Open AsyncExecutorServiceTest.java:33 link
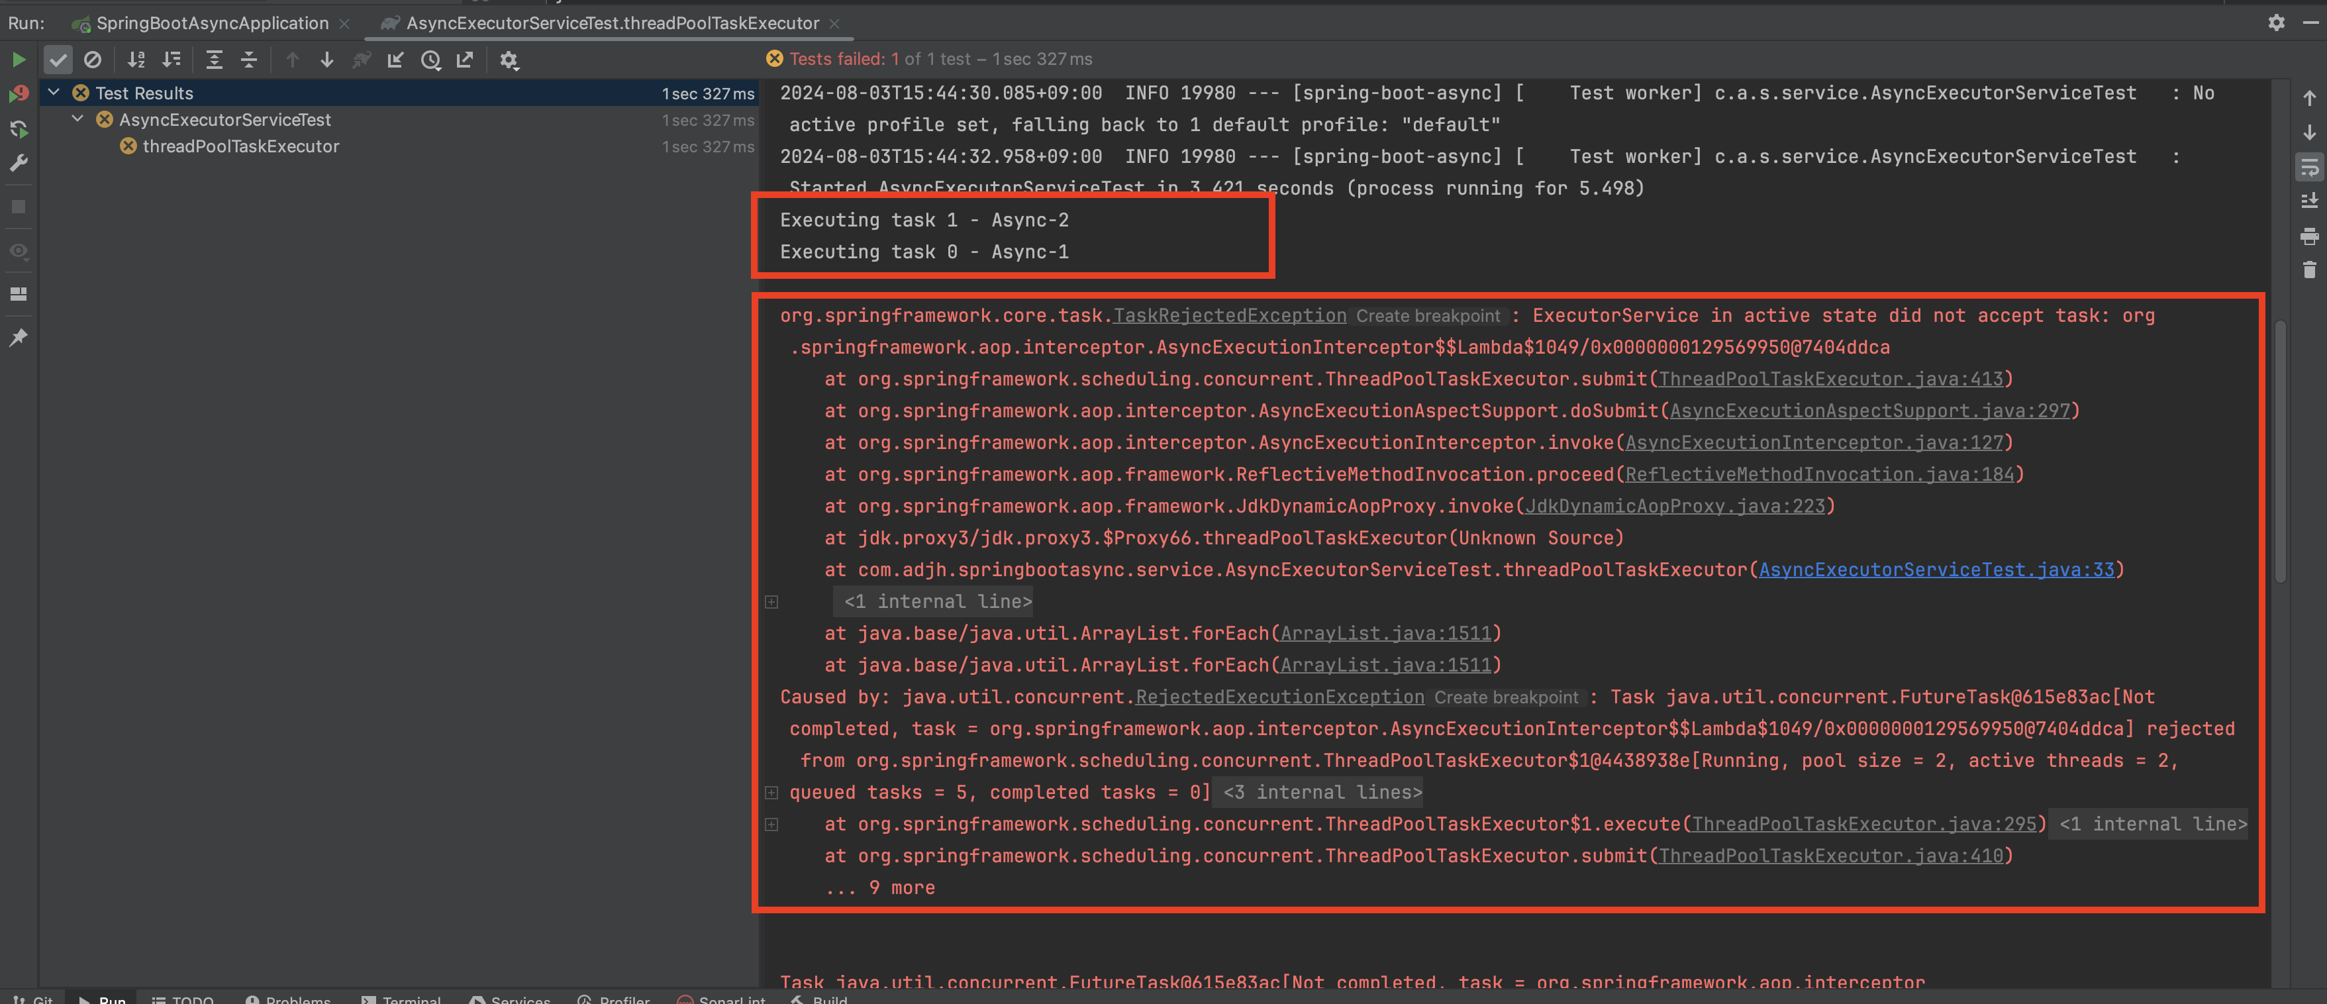 point(1936,570)
